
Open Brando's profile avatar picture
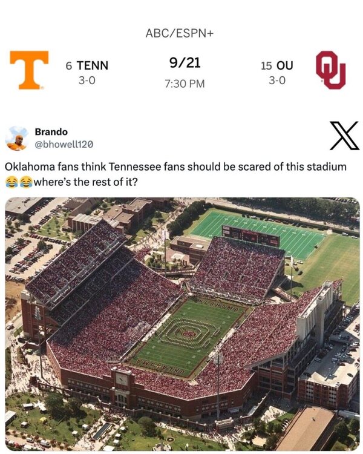[17, 138]
